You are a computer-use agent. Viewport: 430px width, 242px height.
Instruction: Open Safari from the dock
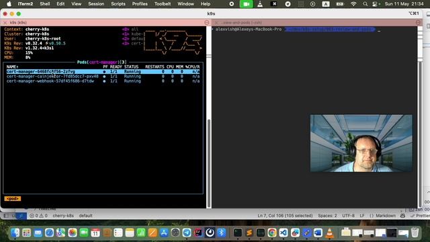tap(49, 233)
